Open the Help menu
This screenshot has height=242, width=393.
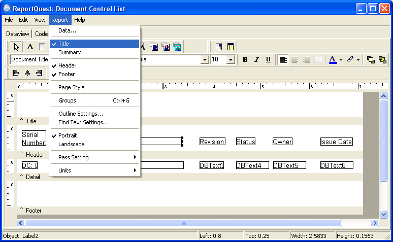click(x=79, y=20)
